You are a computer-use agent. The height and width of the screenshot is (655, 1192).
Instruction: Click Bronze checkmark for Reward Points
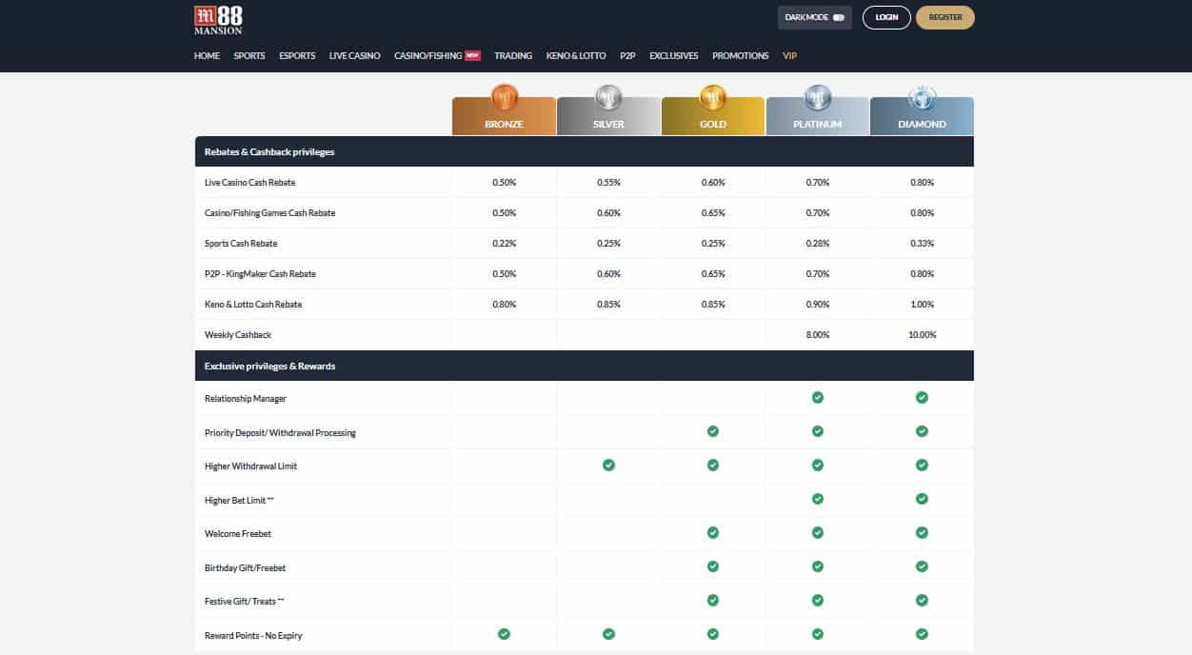click(504, 634)
